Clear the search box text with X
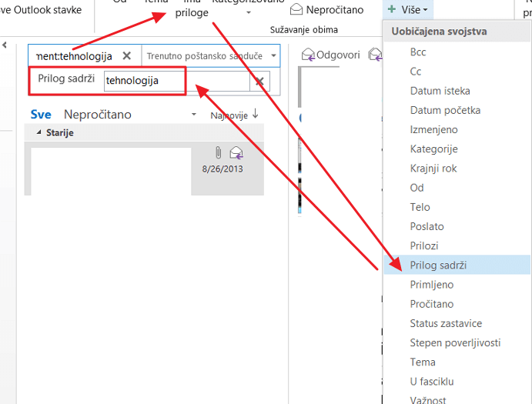The height and width of the screenshot is (404, 532). 126,55
